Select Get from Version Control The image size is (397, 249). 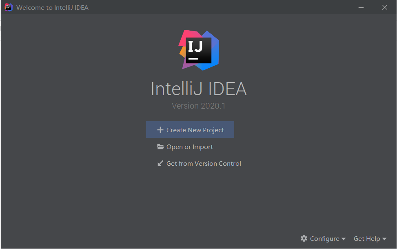click(x=204, y=163)
